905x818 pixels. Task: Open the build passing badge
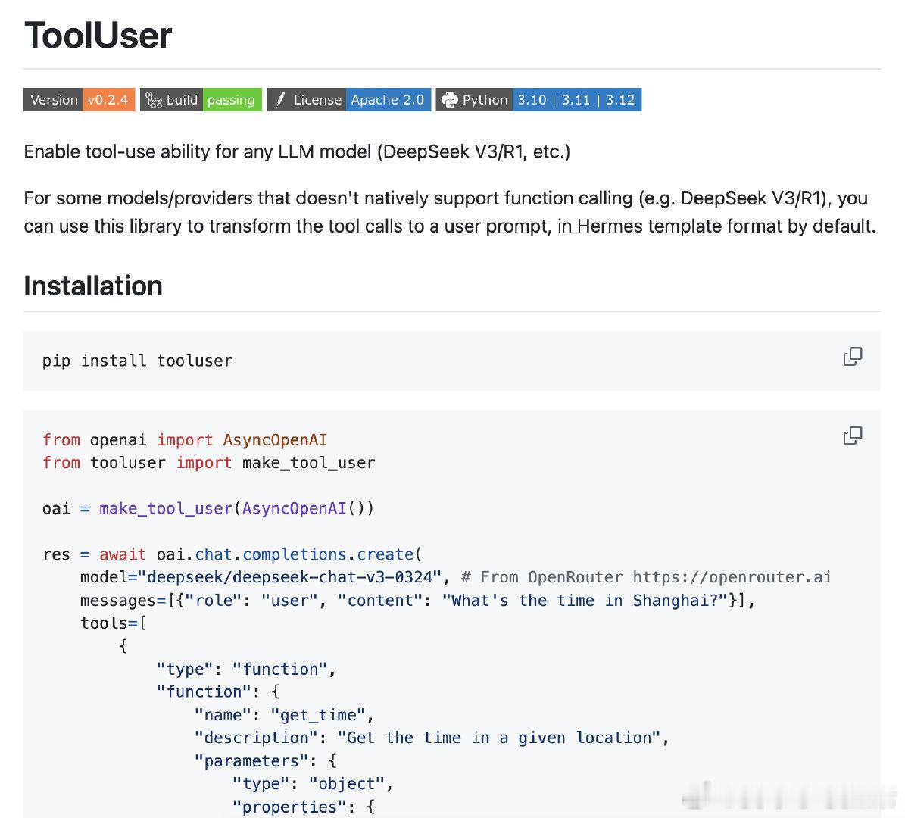point(201,100)
